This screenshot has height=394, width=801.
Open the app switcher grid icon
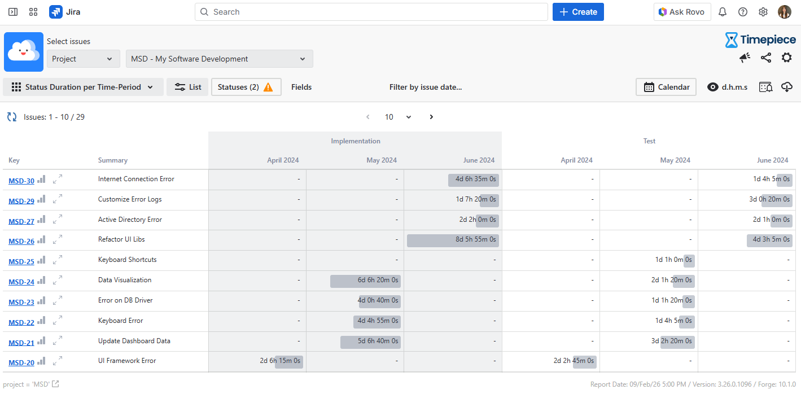33,12
